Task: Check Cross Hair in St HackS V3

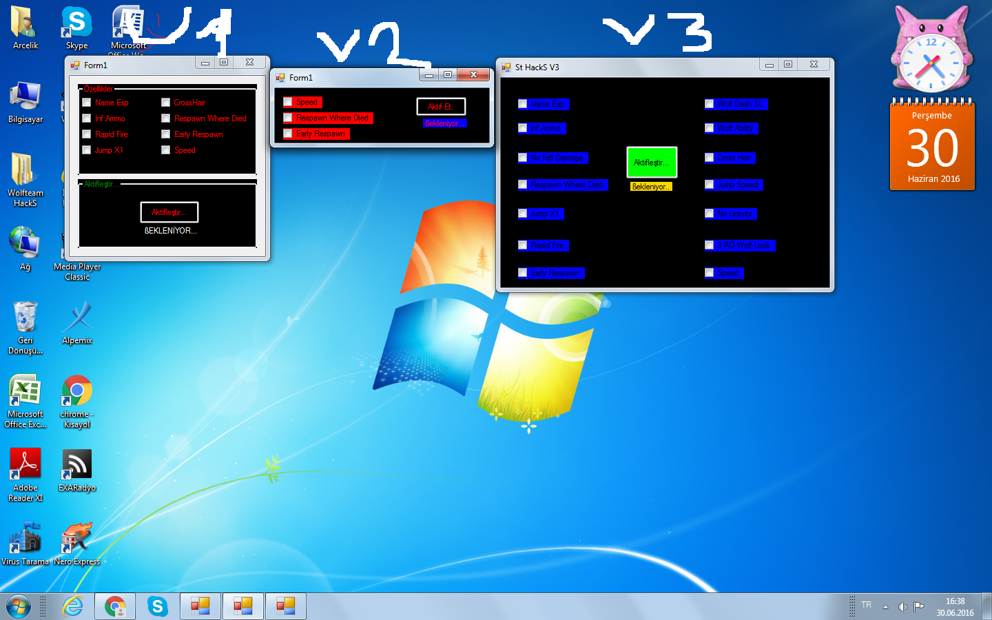Action: (x=709, y=158)
